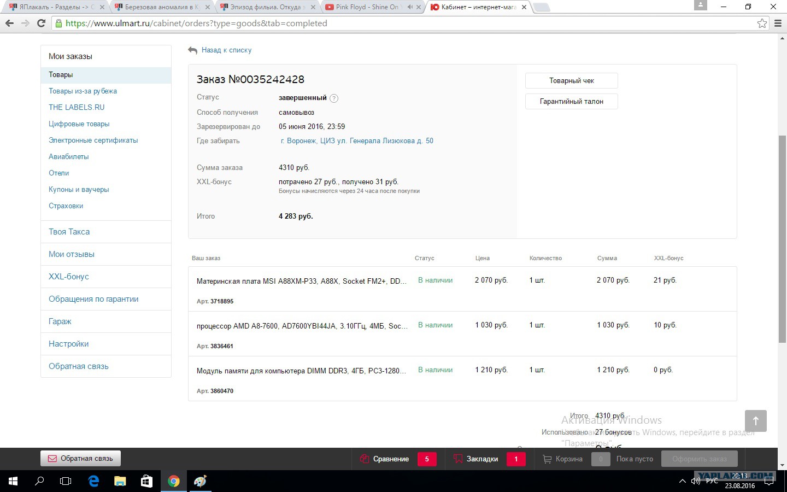Open the Windows Start menu

pyautogui.click(x=13, y=481)
